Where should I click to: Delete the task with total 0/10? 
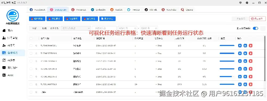tap(250, 69)
